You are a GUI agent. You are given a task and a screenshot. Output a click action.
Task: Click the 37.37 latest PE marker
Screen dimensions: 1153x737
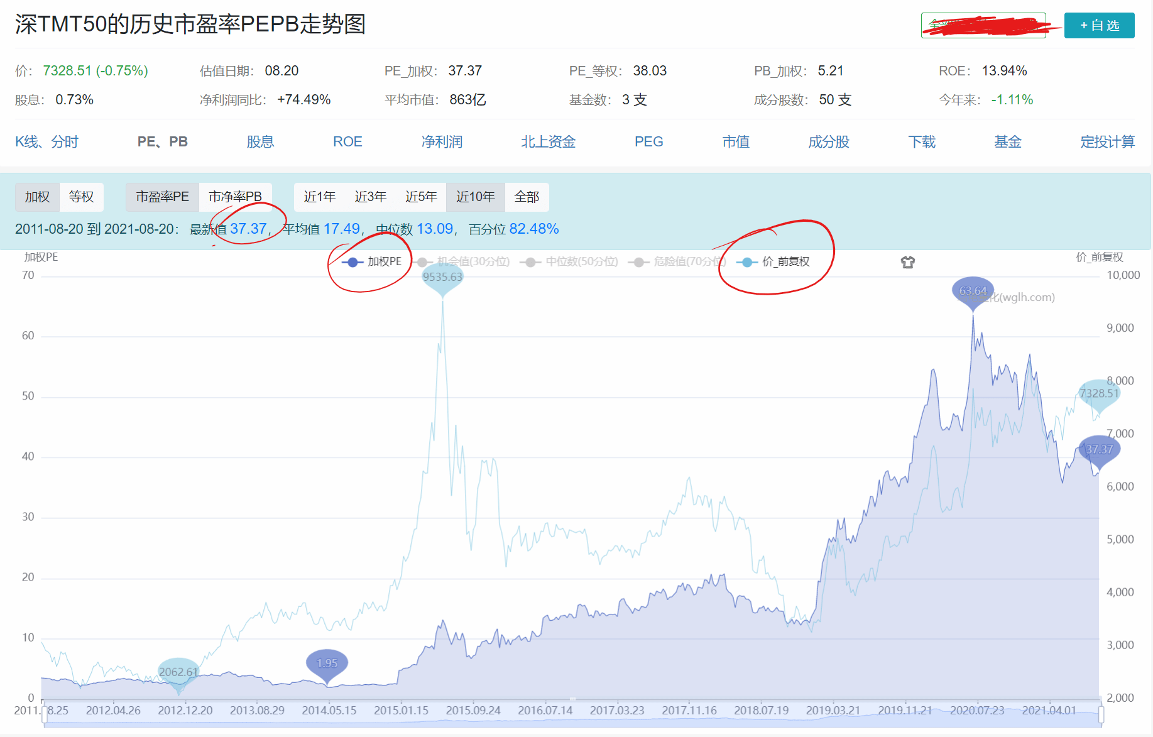pyautogui.click(x=1099, y=450)
